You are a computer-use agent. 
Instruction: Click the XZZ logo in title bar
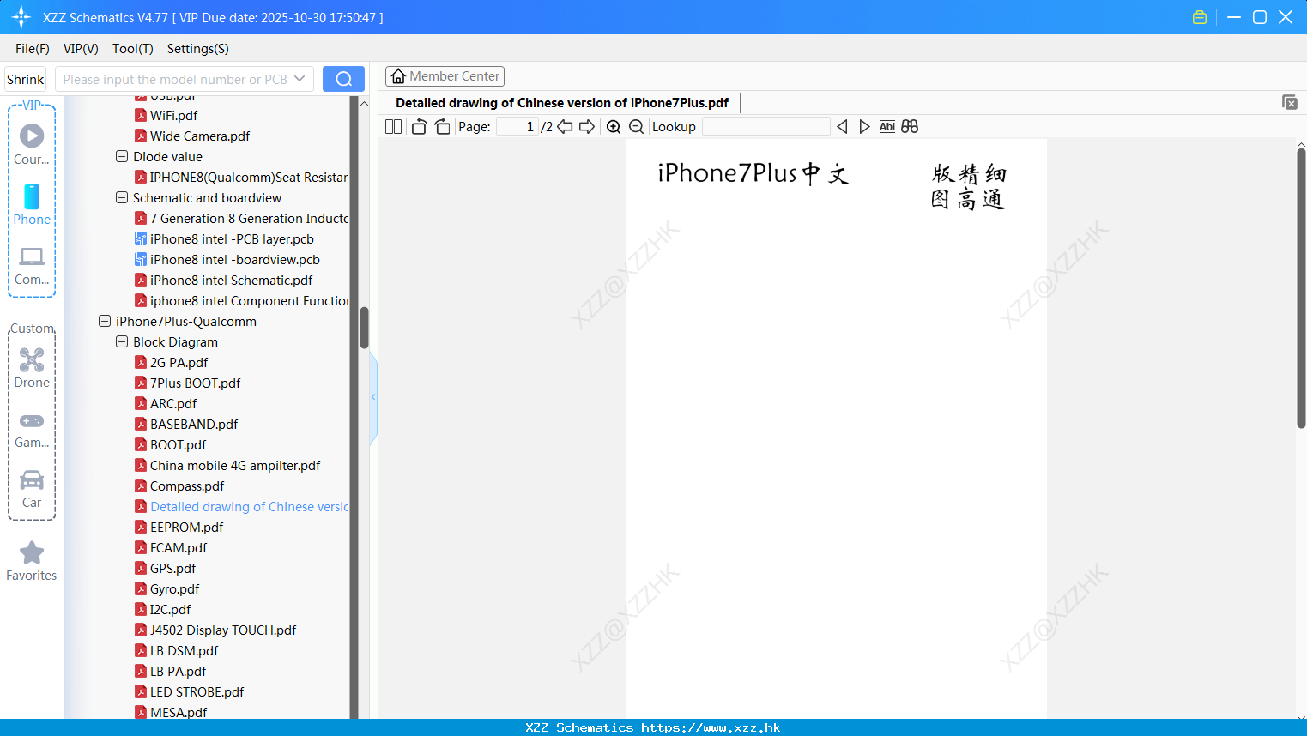pyautogui.click(x=21, y=17)
